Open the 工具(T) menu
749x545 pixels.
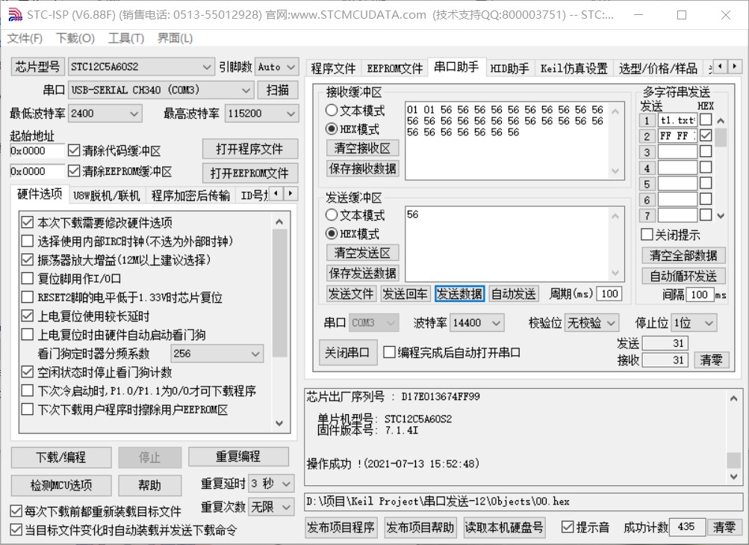[x=126, y=38]
